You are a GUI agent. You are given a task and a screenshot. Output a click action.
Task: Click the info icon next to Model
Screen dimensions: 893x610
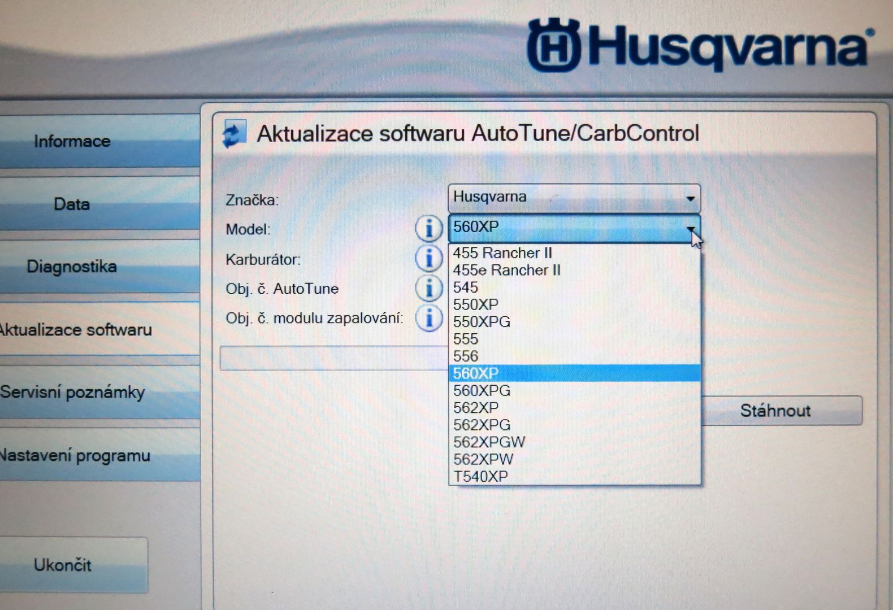coord(428,229)
